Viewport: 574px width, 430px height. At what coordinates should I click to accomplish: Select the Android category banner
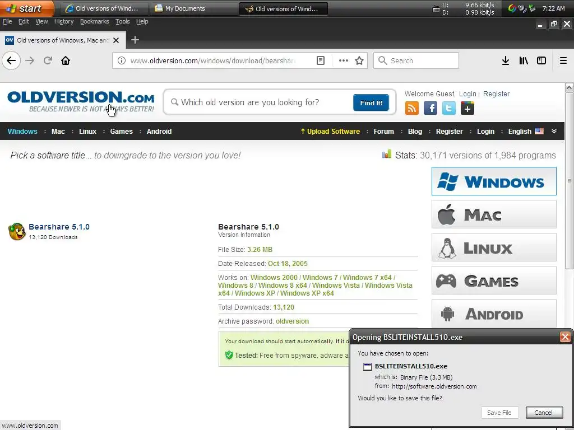(x=494, y=314)
